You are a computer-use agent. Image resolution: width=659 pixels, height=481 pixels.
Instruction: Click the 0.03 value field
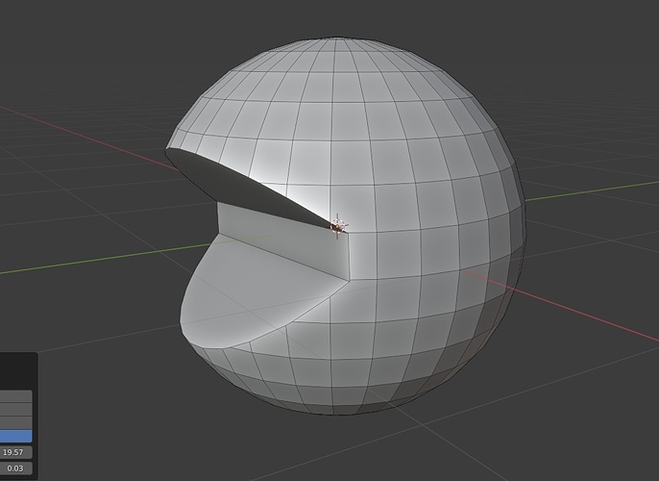coord(15,468)
